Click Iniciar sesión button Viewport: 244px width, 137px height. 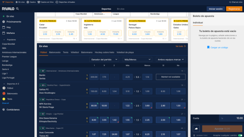pyautogui.click(x=216, y=9)
